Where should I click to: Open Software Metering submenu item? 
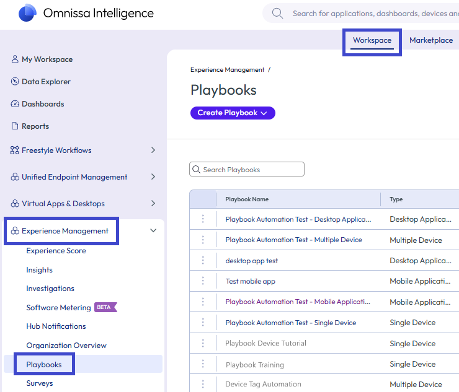[58, 308]
